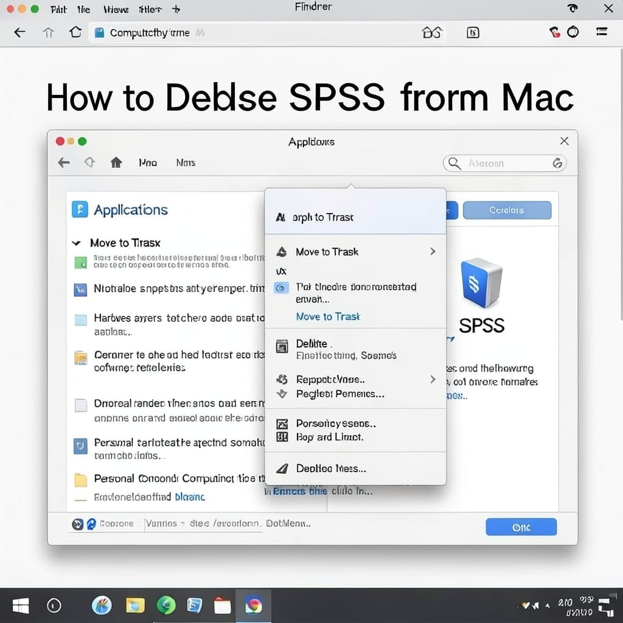Click the browser up arrow icon

pyautogui.click(x=48, y=32)
